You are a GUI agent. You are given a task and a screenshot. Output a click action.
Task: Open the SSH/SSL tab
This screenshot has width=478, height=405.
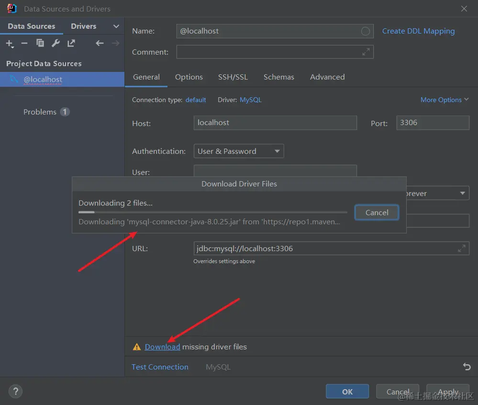[233, 77]
